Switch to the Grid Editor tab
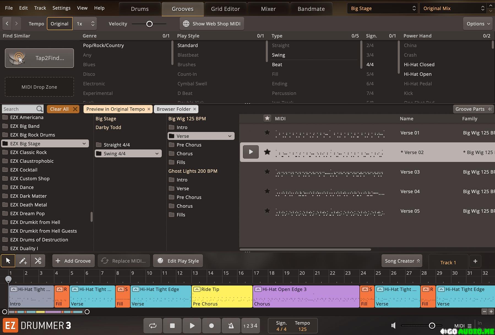495x335 pixels. coord(225,9)
